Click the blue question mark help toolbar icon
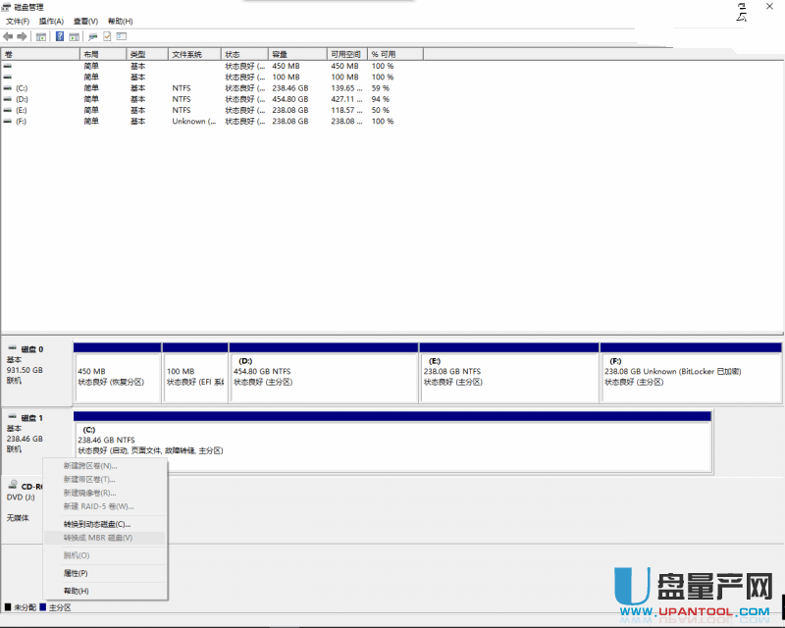 coord(60,36)
